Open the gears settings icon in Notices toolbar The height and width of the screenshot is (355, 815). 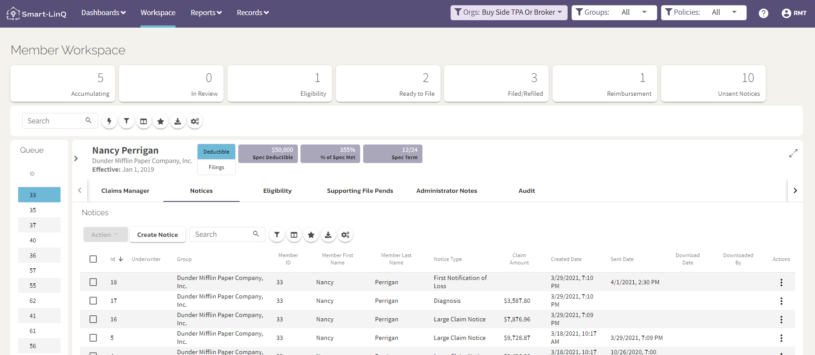click(345, 235)
